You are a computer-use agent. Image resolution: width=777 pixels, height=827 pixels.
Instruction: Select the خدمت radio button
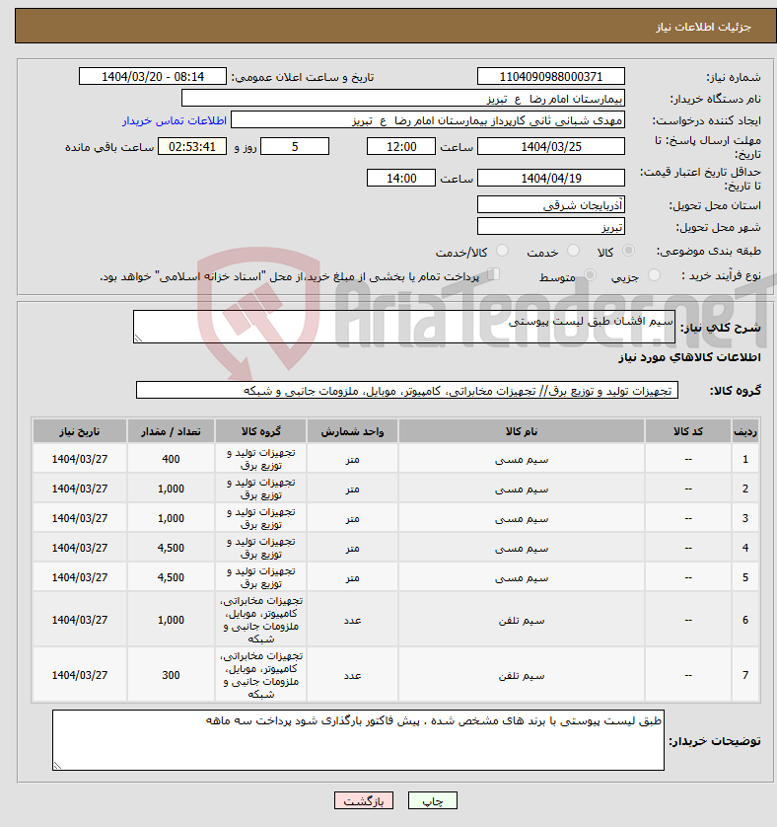coord(573,251)
